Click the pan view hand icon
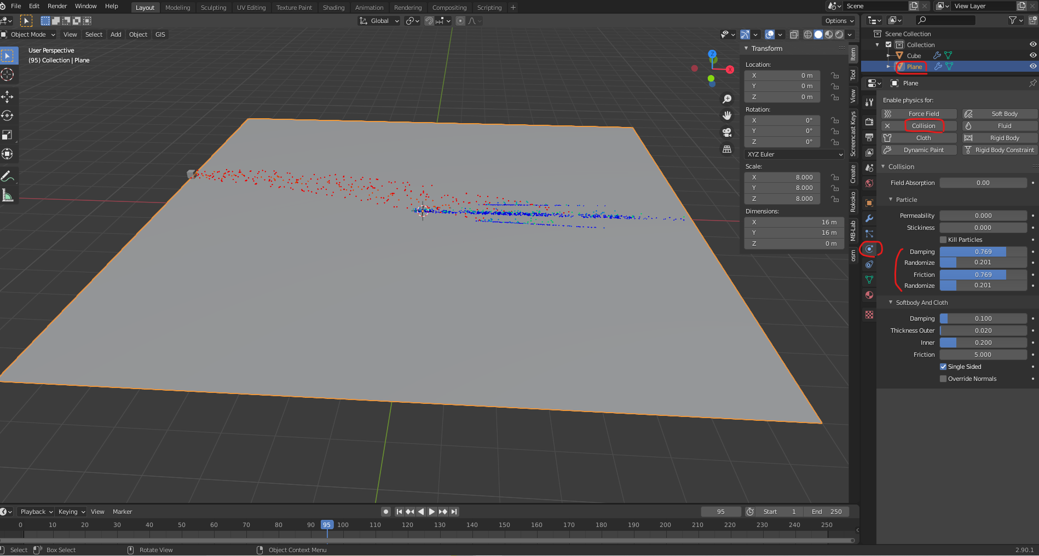Image resolution: width=1039 pixels, height=556 pixels. point(727,115)
